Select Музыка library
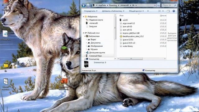Screen dimensions: 199x112 pos(94,49)
